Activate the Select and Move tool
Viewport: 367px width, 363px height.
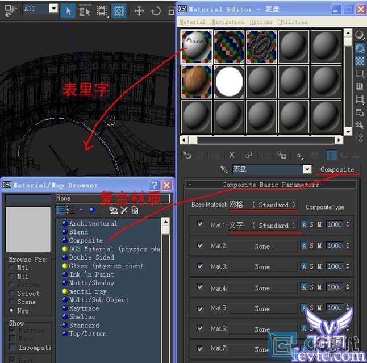pyautogui.click(x=139, y=11)
